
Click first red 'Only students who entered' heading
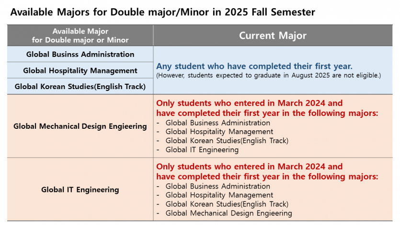[267, 108]
